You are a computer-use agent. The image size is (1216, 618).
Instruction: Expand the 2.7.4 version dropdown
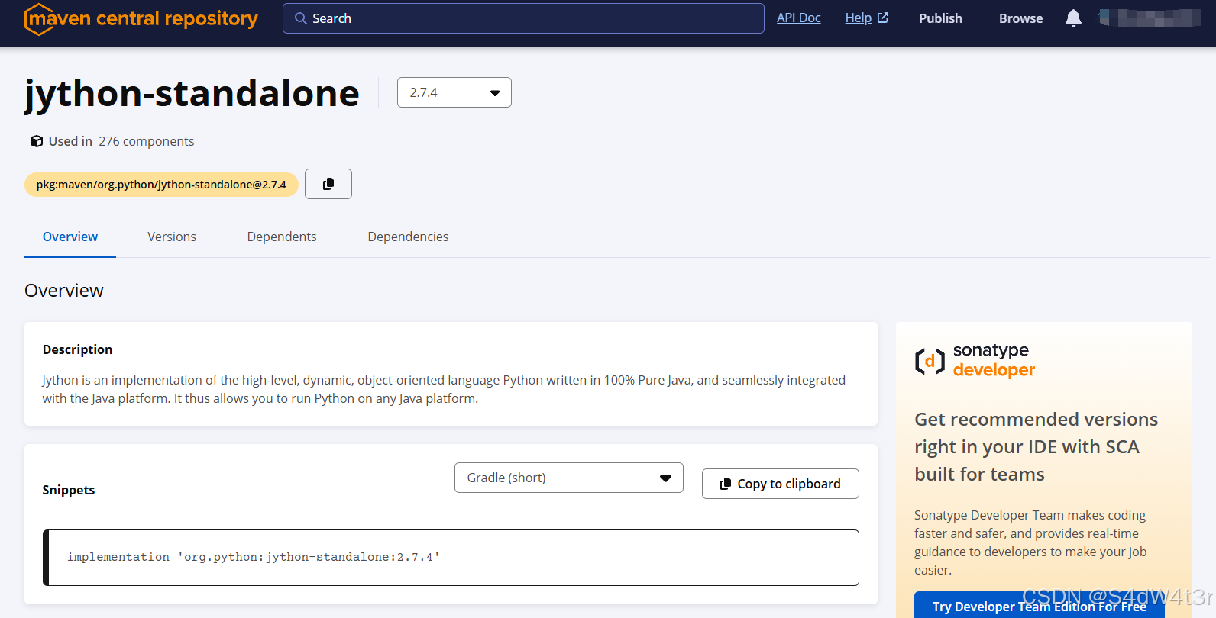pyautogui.click(x=454, y=92)
